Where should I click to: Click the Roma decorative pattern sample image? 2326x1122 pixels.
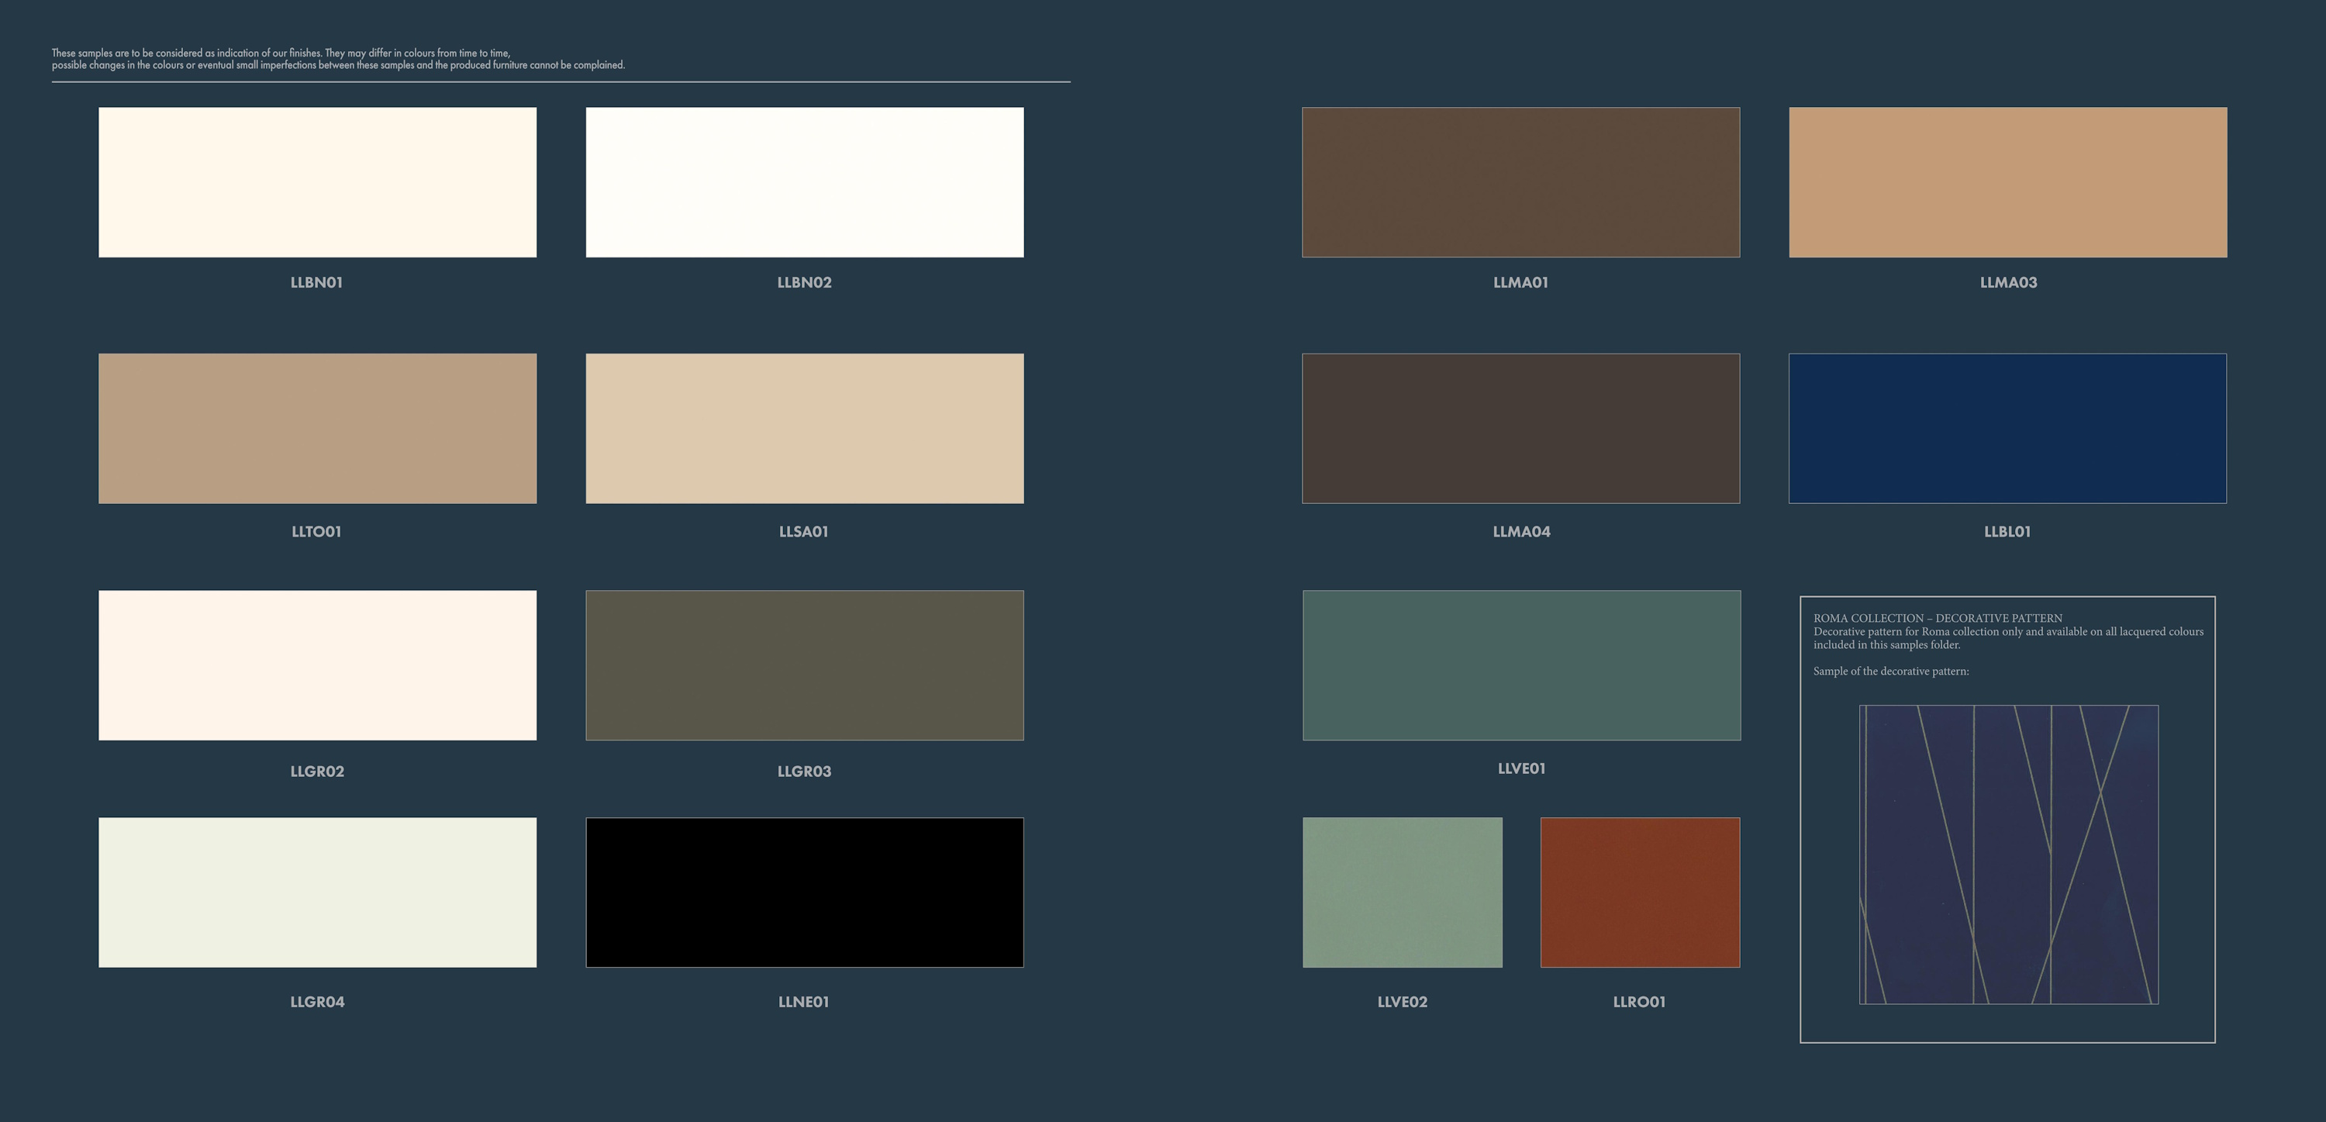tap(2008, 854)
